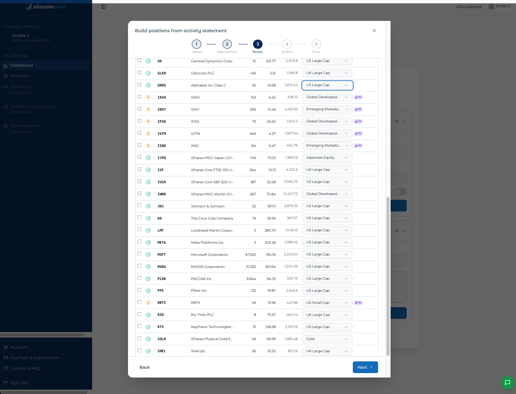Select step 5 Done
This screenshot has width=516, height=394.
pos(316,44)
